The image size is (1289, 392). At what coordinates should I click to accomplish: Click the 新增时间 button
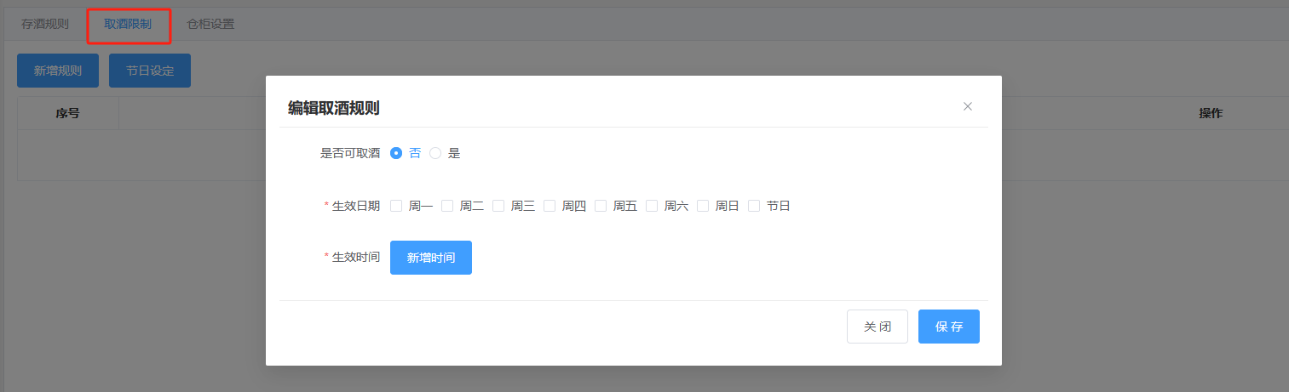(430, 258)
